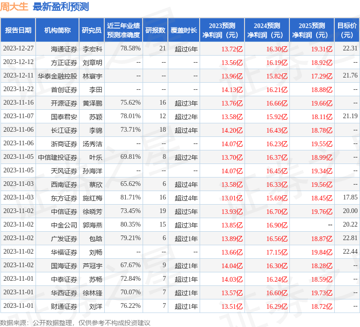360x327 pixels.
Task: Click the report date 2023-12-27
Action: [18, 48]
